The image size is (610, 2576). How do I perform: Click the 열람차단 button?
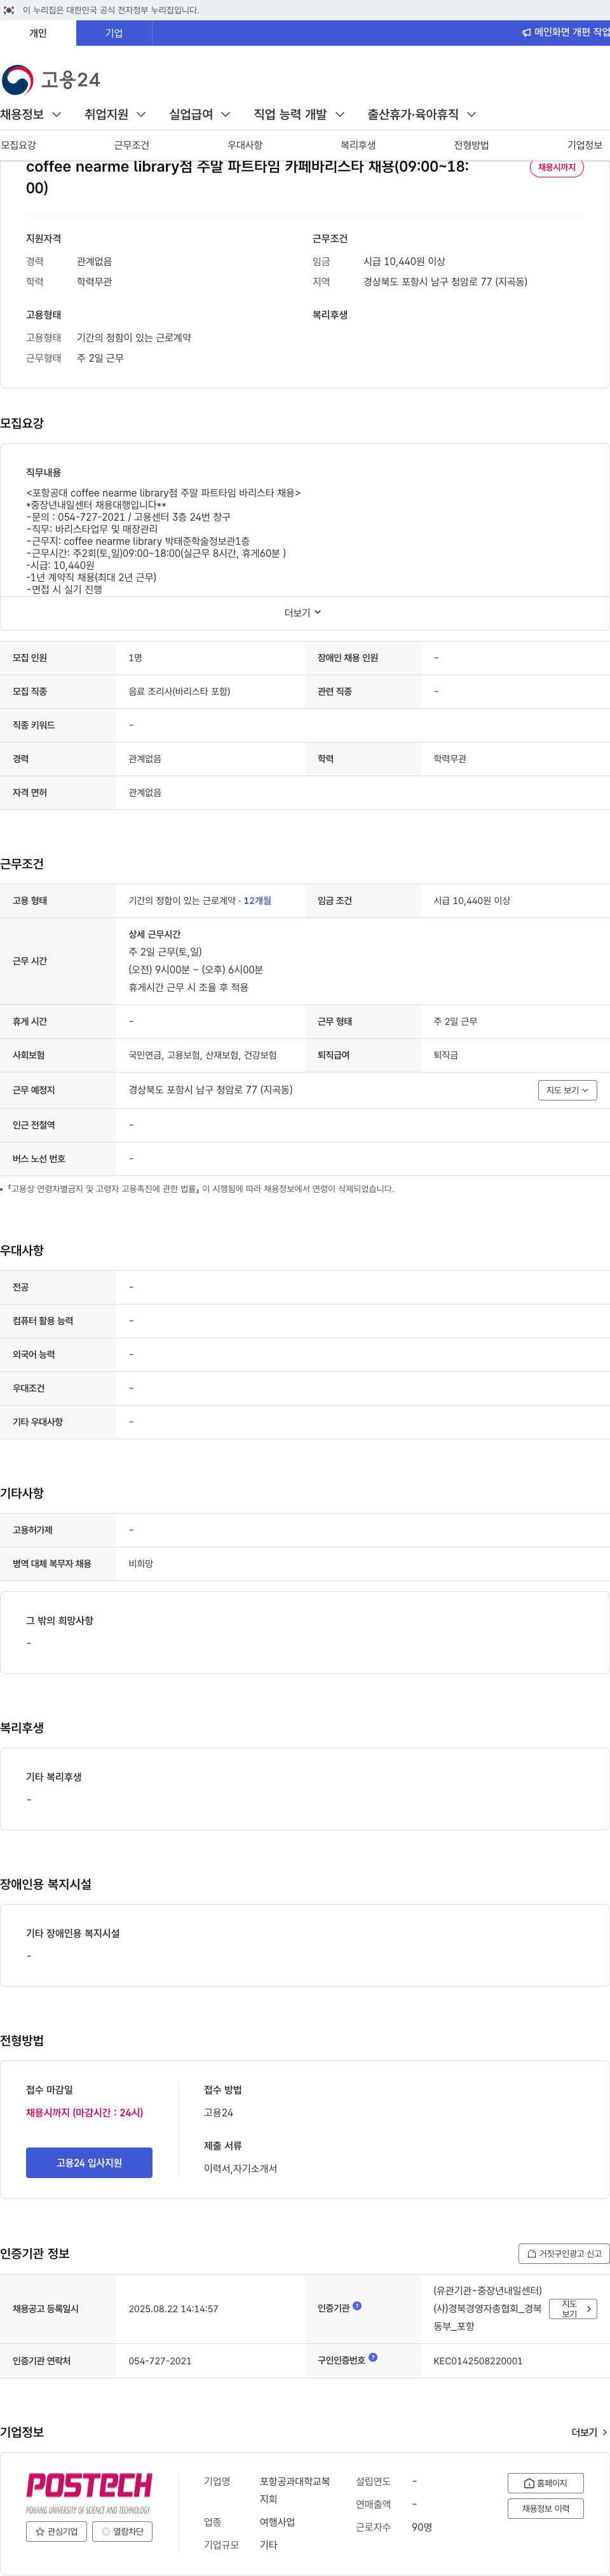[x=122, y=2532]
